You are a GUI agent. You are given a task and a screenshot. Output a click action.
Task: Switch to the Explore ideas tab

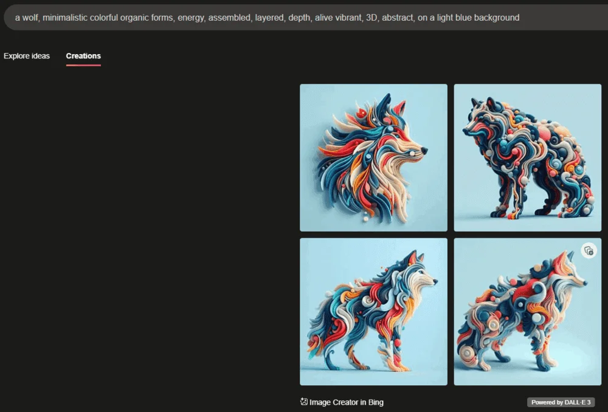click(x=27, y=56)
